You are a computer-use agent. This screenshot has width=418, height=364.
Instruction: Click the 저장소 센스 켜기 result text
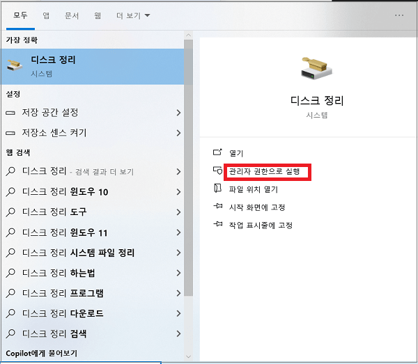pyautogui.click(x=54, y=132)
